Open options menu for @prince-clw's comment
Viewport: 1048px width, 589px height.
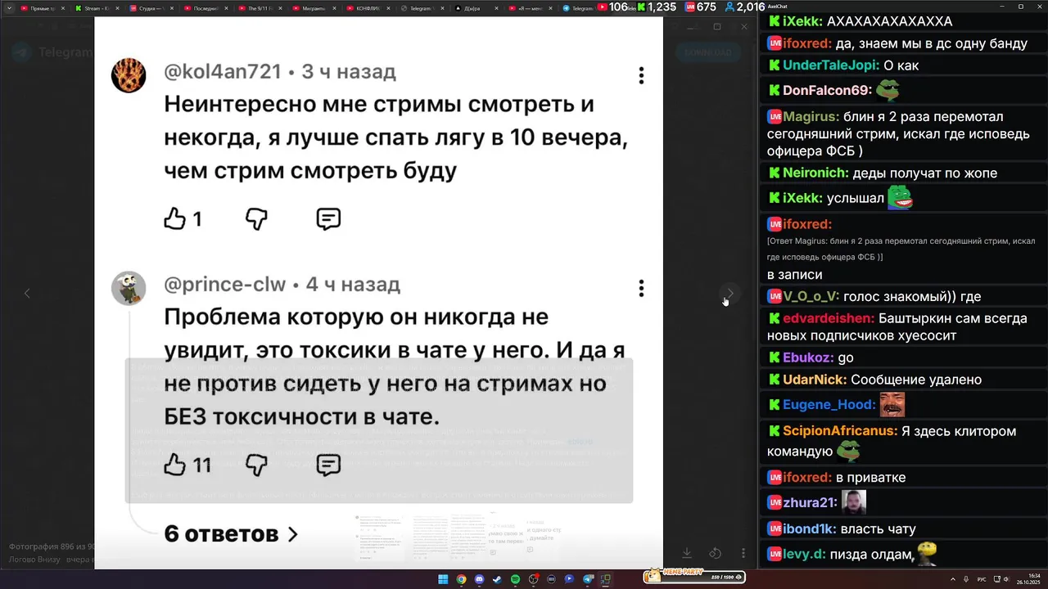tap(641, 288)
